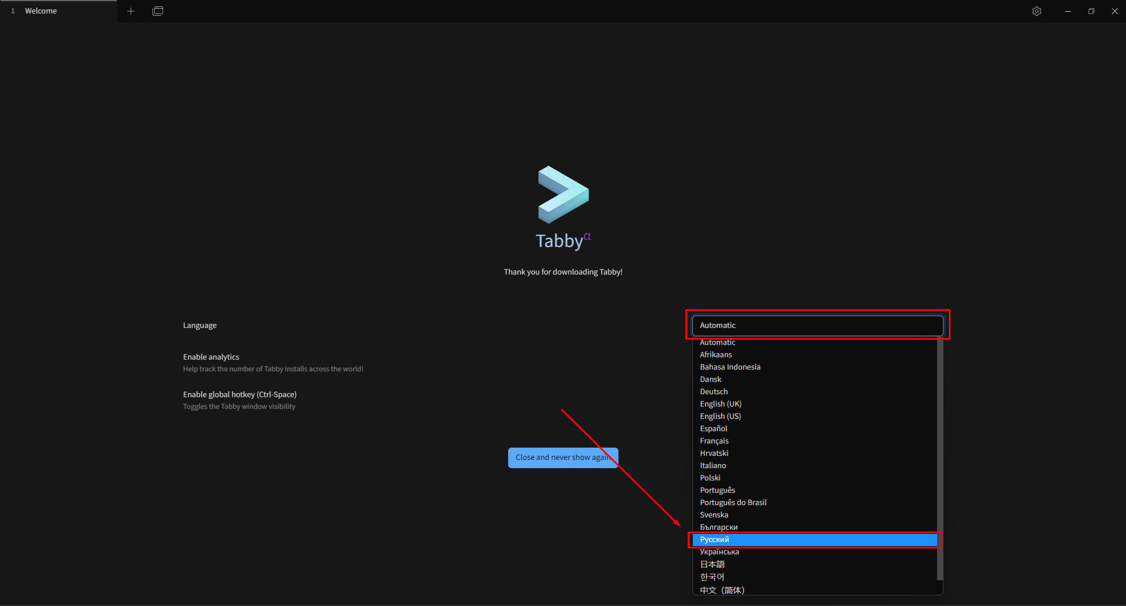Select Български language option
The image size is (1126, 606).
(x=814, y=527)
